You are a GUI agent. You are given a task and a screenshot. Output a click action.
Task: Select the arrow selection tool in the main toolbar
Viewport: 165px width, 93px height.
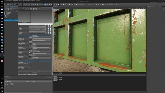tap(6, 4)
